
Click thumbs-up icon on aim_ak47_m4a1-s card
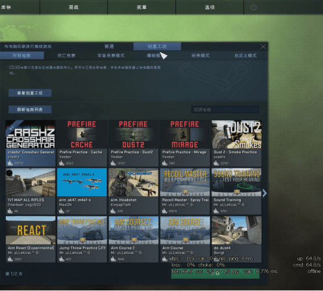61,211
